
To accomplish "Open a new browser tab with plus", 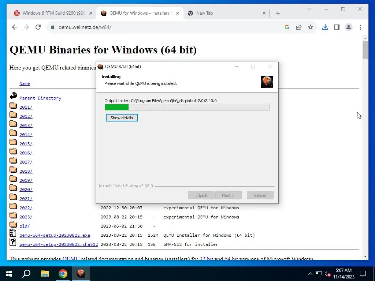I will (278, 13).
